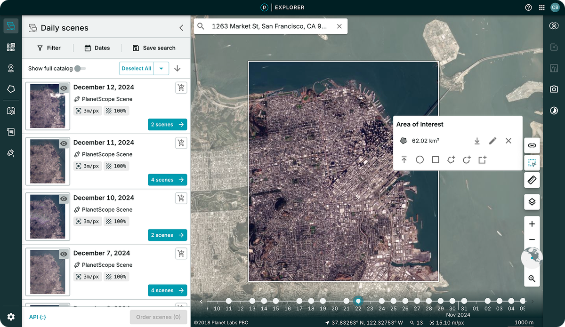Viewport: 565px width, 327px height.
Task: Open the map layers tool on the right
Action: (532, 202)
